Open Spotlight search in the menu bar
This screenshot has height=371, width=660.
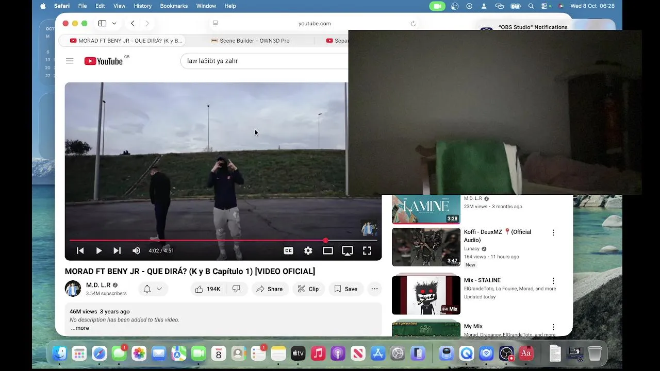point(531,6)
